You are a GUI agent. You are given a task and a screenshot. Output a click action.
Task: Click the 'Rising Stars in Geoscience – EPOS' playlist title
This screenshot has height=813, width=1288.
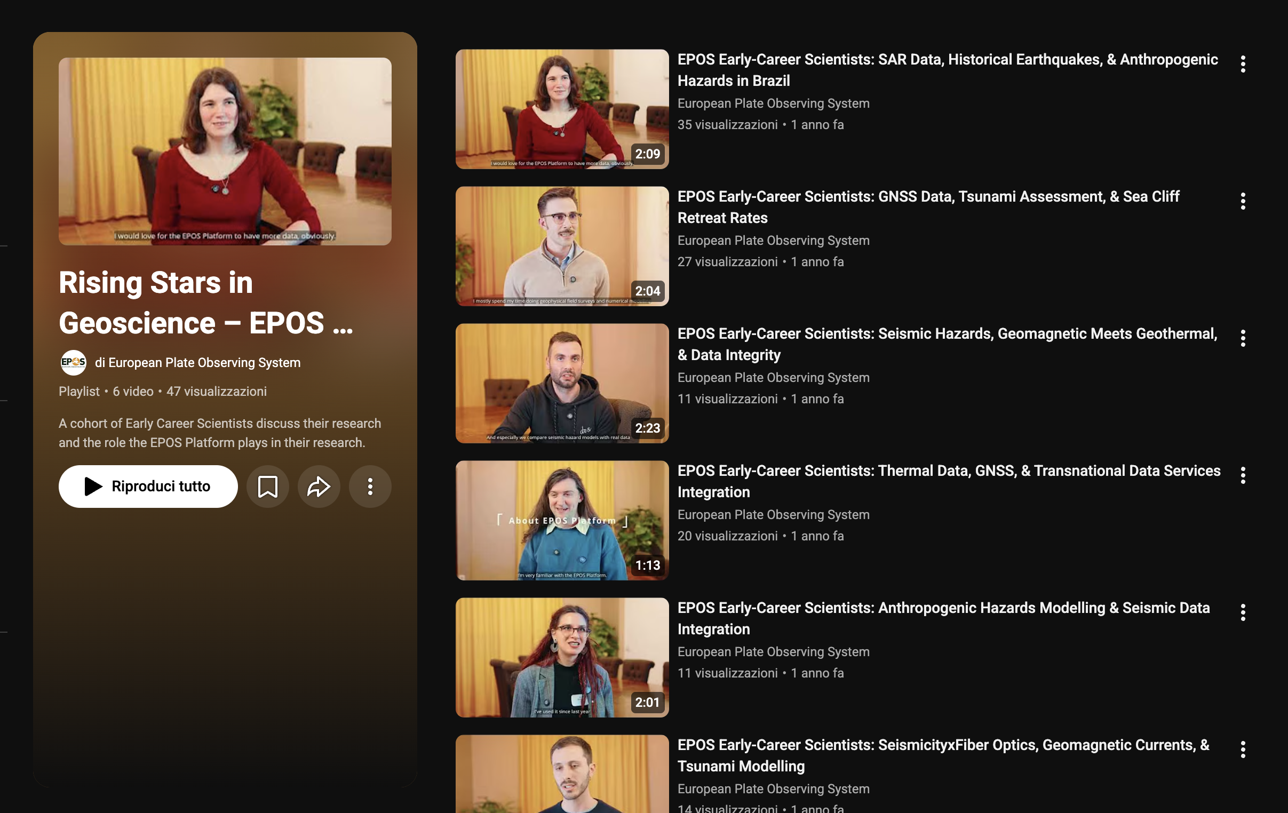point(206,302)
